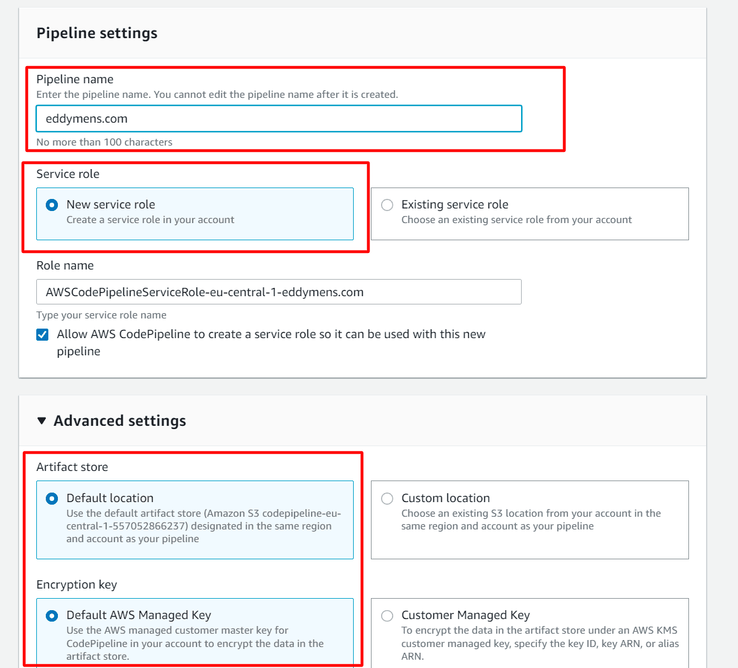738x668 pixels.
Task: Click the "No more than 100 characters" helper text
Action: 104,142
